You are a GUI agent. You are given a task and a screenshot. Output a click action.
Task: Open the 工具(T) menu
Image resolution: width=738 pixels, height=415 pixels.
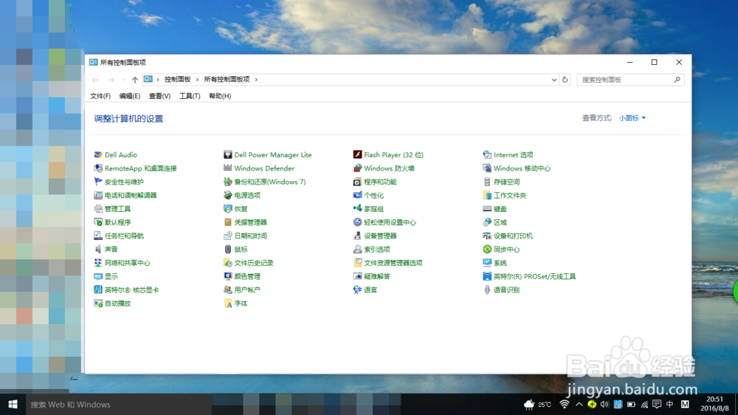point(190,96)
